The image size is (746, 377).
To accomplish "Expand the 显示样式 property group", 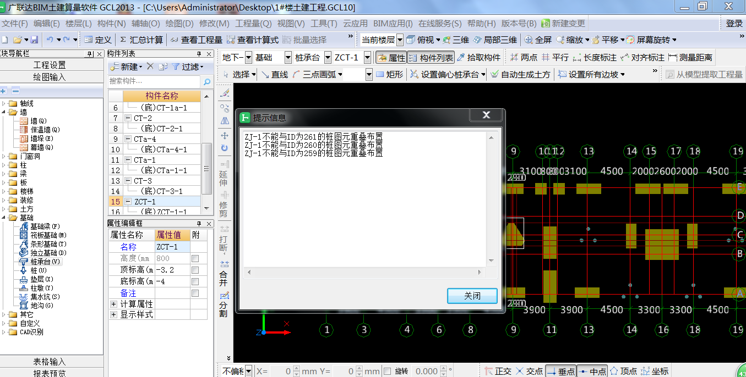I will point(113,315).
